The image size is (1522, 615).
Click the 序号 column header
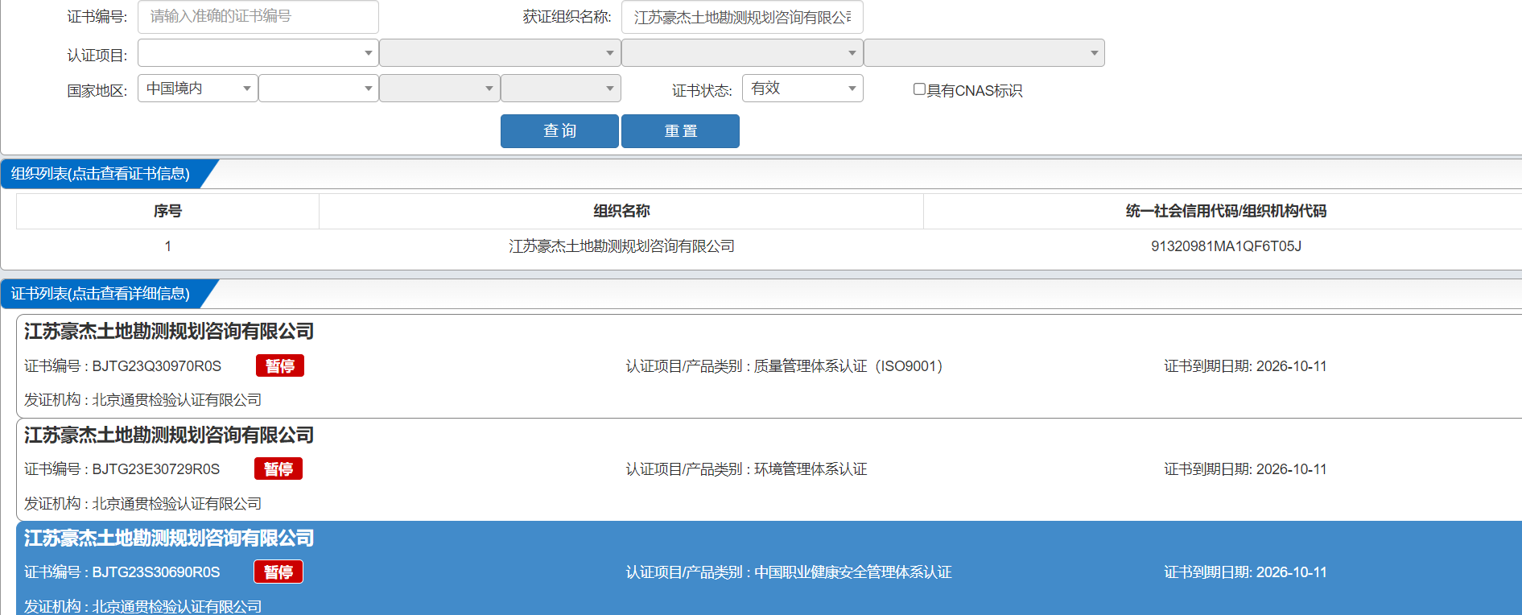point(167,211)
